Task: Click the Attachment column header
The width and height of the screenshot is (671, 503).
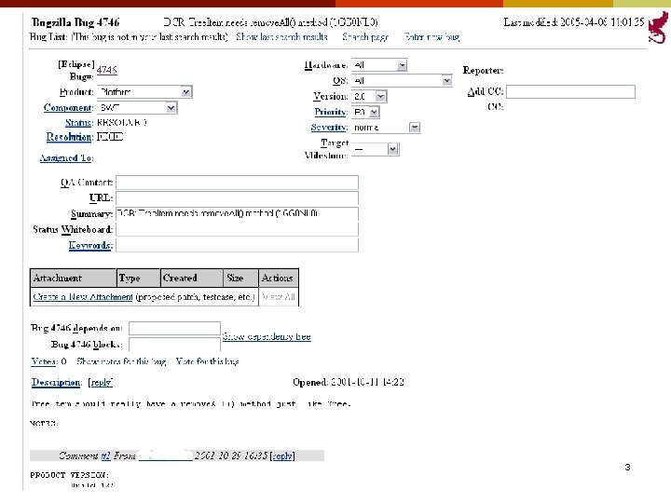Action: point(74,278)
